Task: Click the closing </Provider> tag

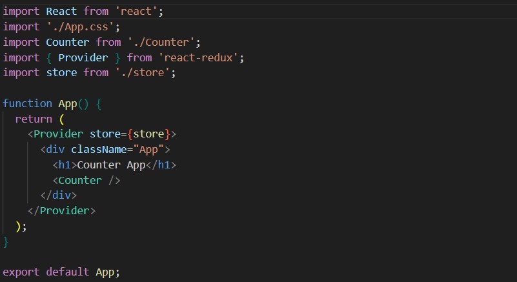Action: 62,211
